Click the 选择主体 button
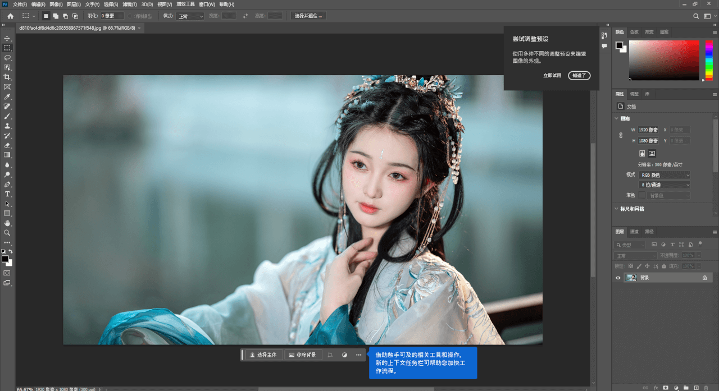The image size is (719, 391). tap(263, 355)
